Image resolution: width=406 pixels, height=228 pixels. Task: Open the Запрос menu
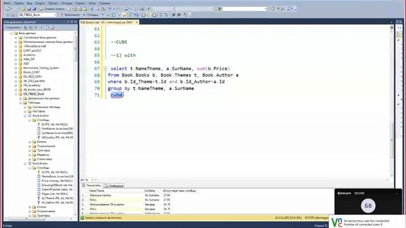(40, 3)
